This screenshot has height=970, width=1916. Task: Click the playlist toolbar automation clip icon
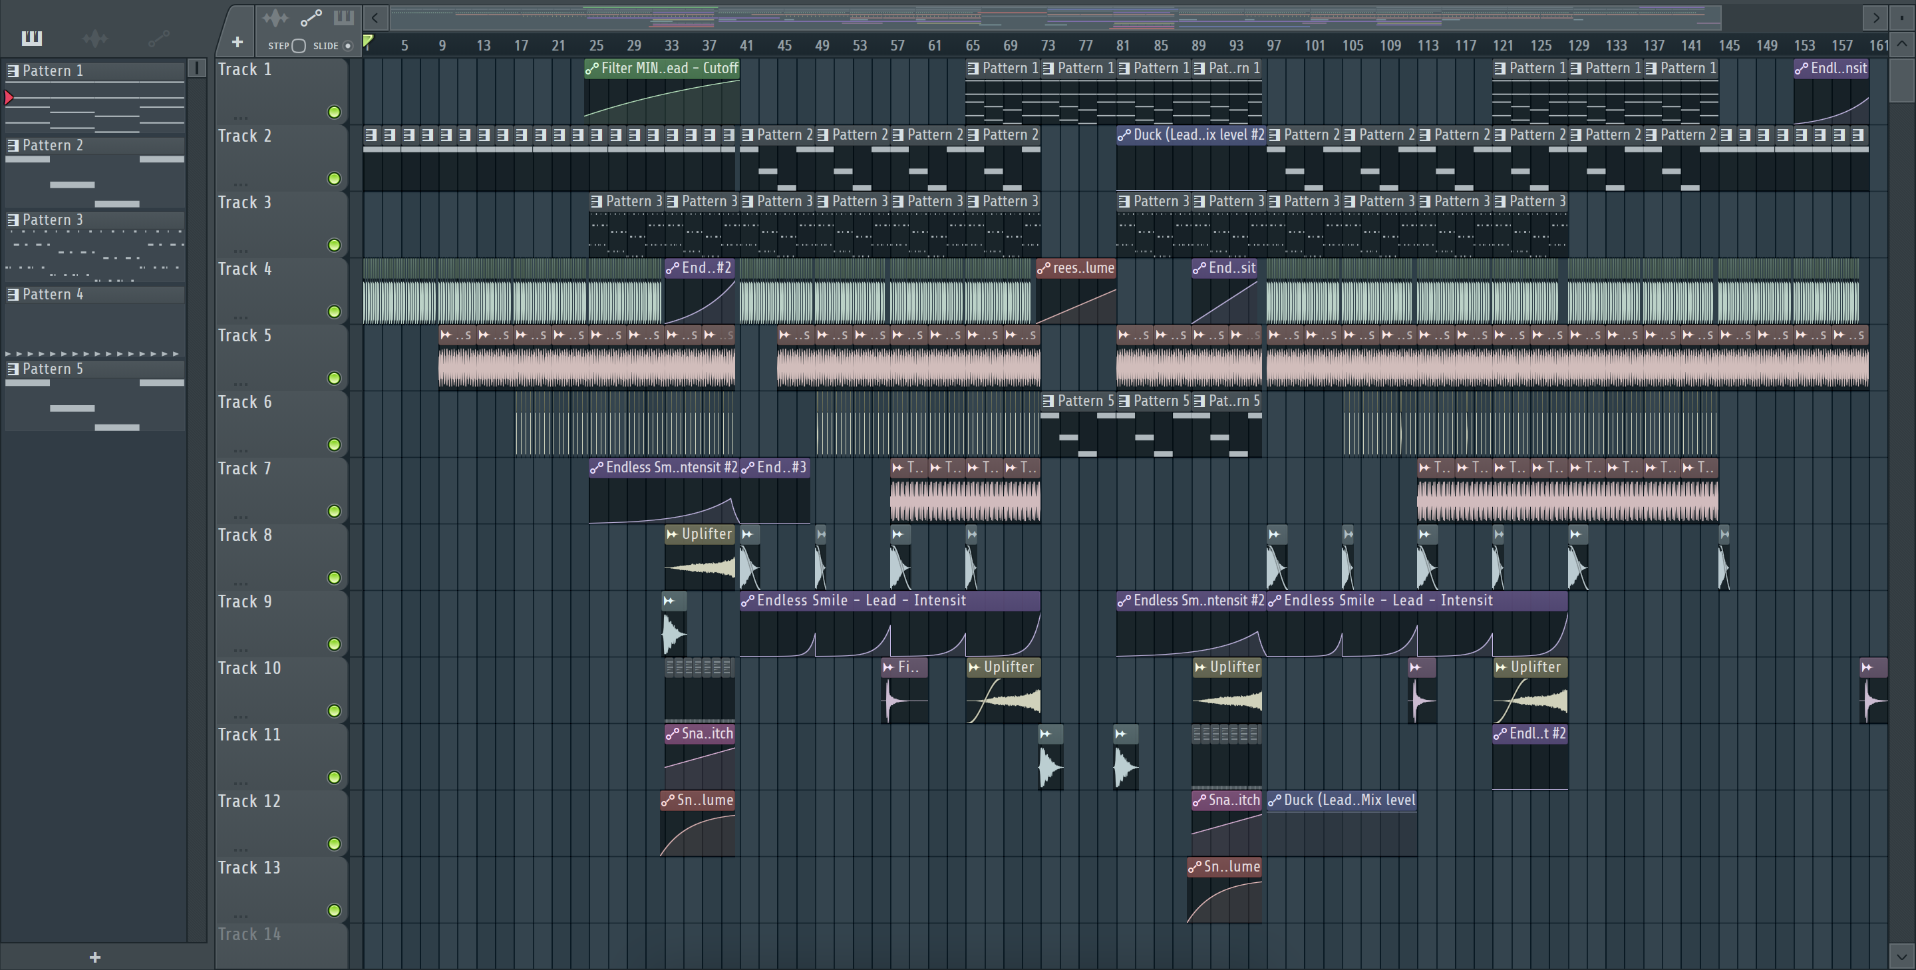tap(311, 18)
